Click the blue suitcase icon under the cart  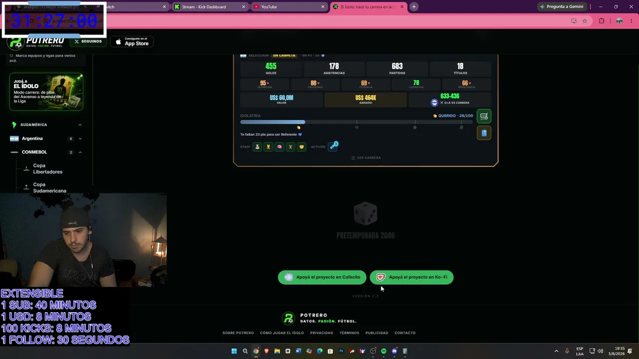(484, 133)
